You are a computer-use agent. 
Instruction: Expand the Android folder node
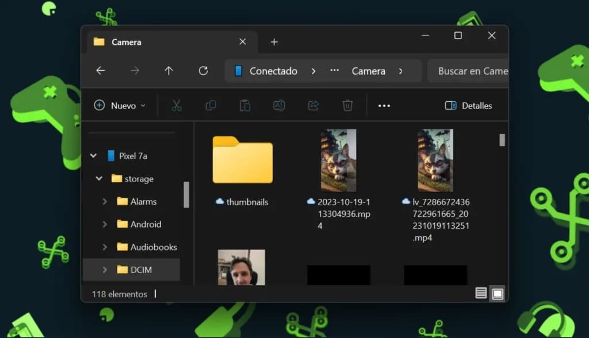[x=105, y=224]
